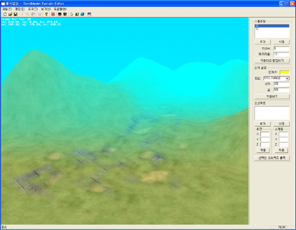Viewport: 296px width, 230px height.
Task: Open the 파일(F) File menu
Action: point(7,9)
